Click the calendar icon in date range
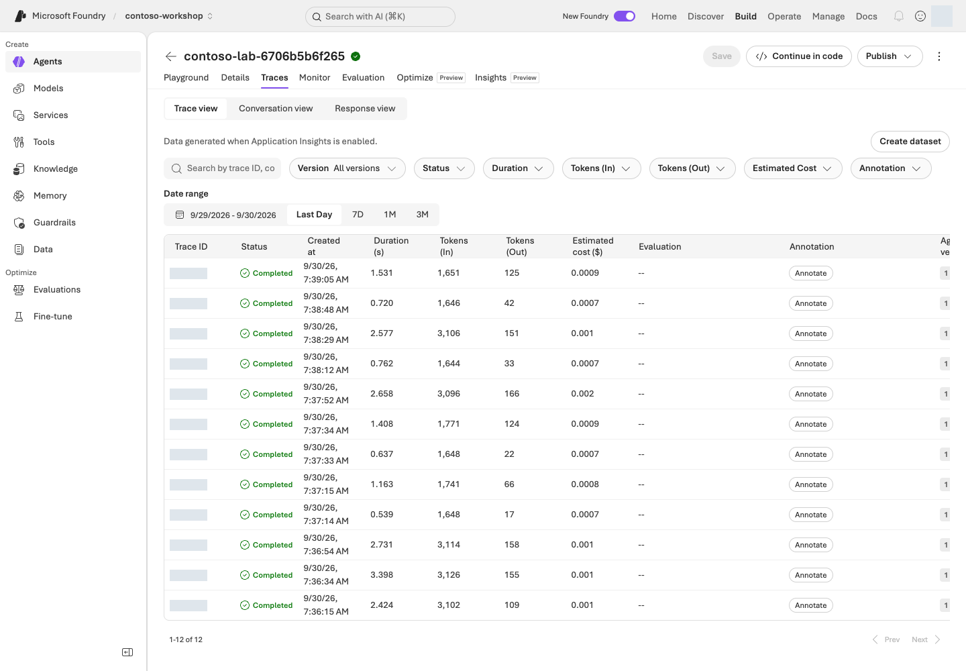 180,215
